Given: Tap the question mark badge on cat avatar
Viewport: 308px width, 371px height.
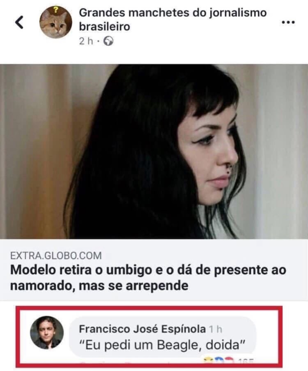Looking at the screenshot, I should click(x=56, y=10).
